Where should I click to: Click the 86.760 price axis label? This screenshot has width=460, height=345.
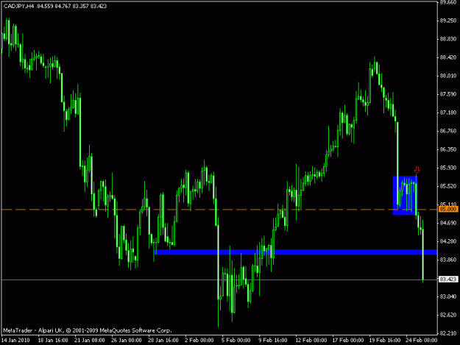pos(448,131)
